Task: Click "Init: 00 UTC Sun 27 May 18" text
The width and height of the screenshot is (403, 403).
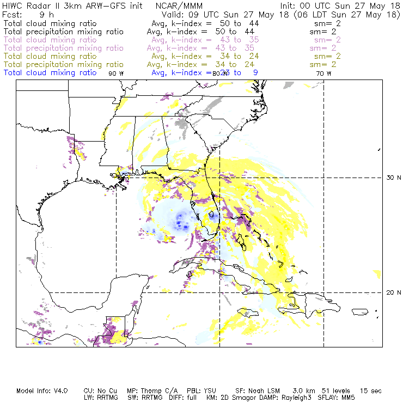Action: pos(340,5)
